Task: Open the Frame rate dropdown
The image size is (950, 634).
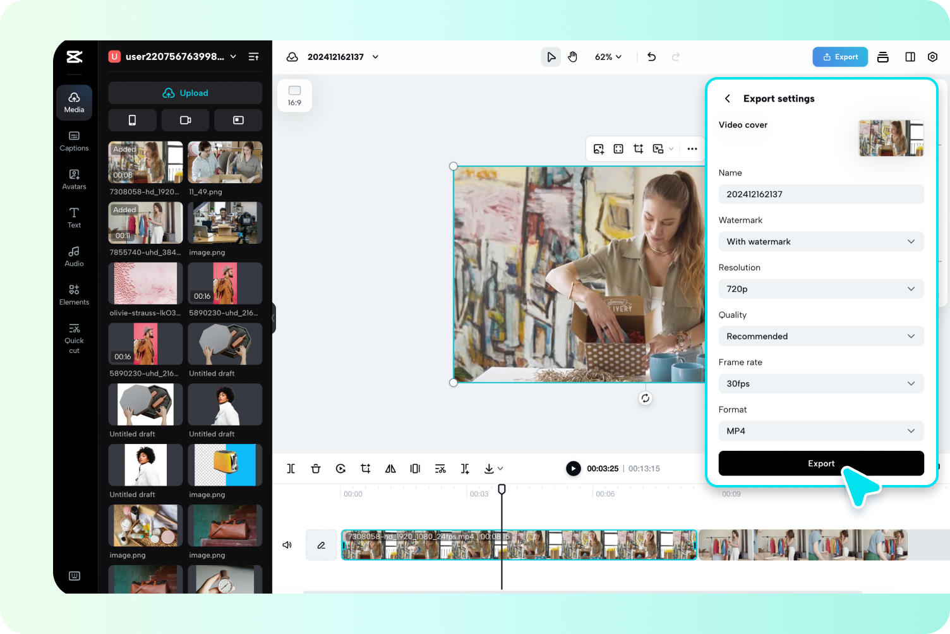Action: point(821,383)
